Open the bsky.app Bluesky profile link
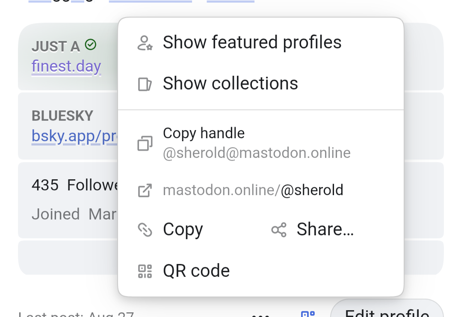This screenshot has width=461, height=317. coord(74,136)
